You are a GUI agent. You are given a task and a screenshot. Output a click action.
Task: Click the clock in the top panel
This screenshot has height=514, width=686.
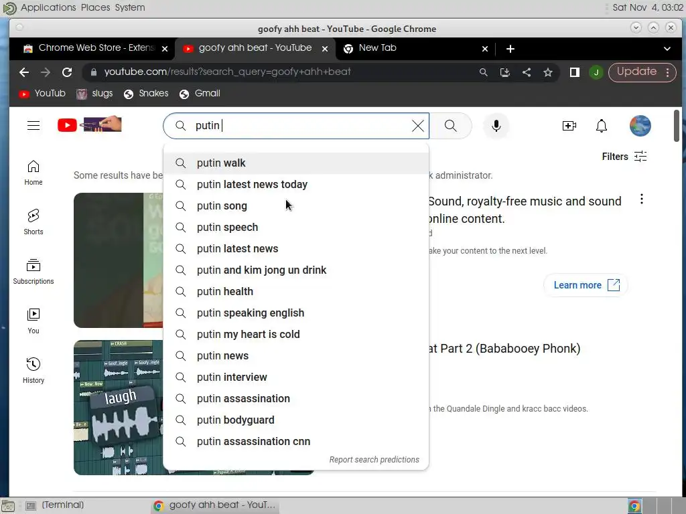(648, 7)
